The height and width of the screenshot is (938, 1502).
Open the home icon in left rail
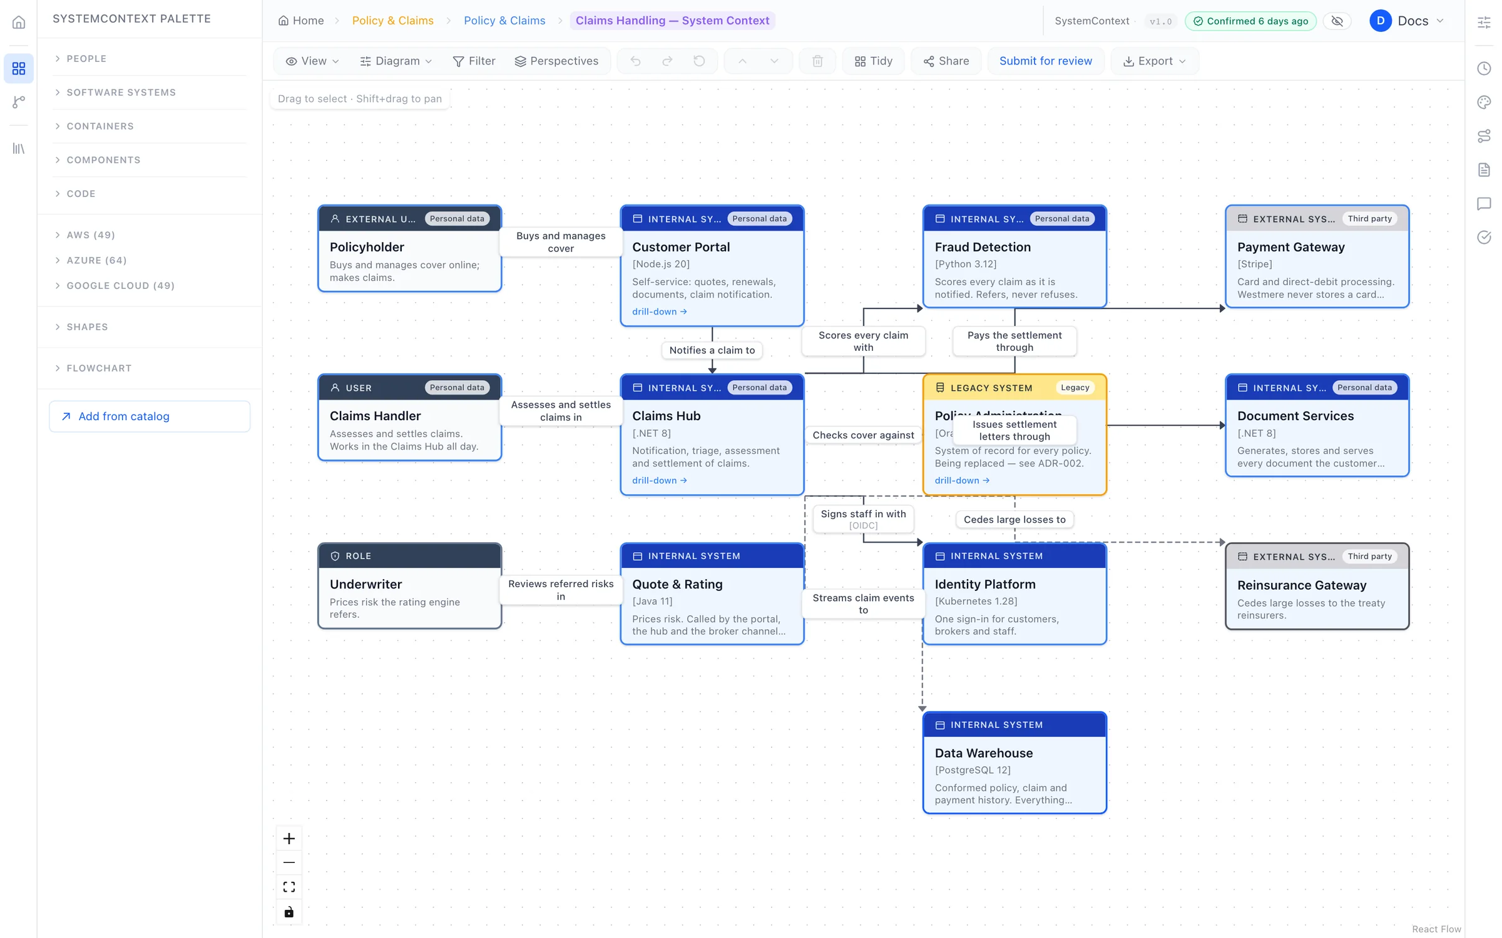click(19, 23)
